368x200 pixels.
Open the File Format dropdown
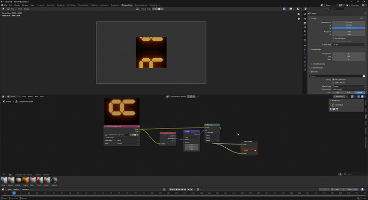(x=349, y=90)
